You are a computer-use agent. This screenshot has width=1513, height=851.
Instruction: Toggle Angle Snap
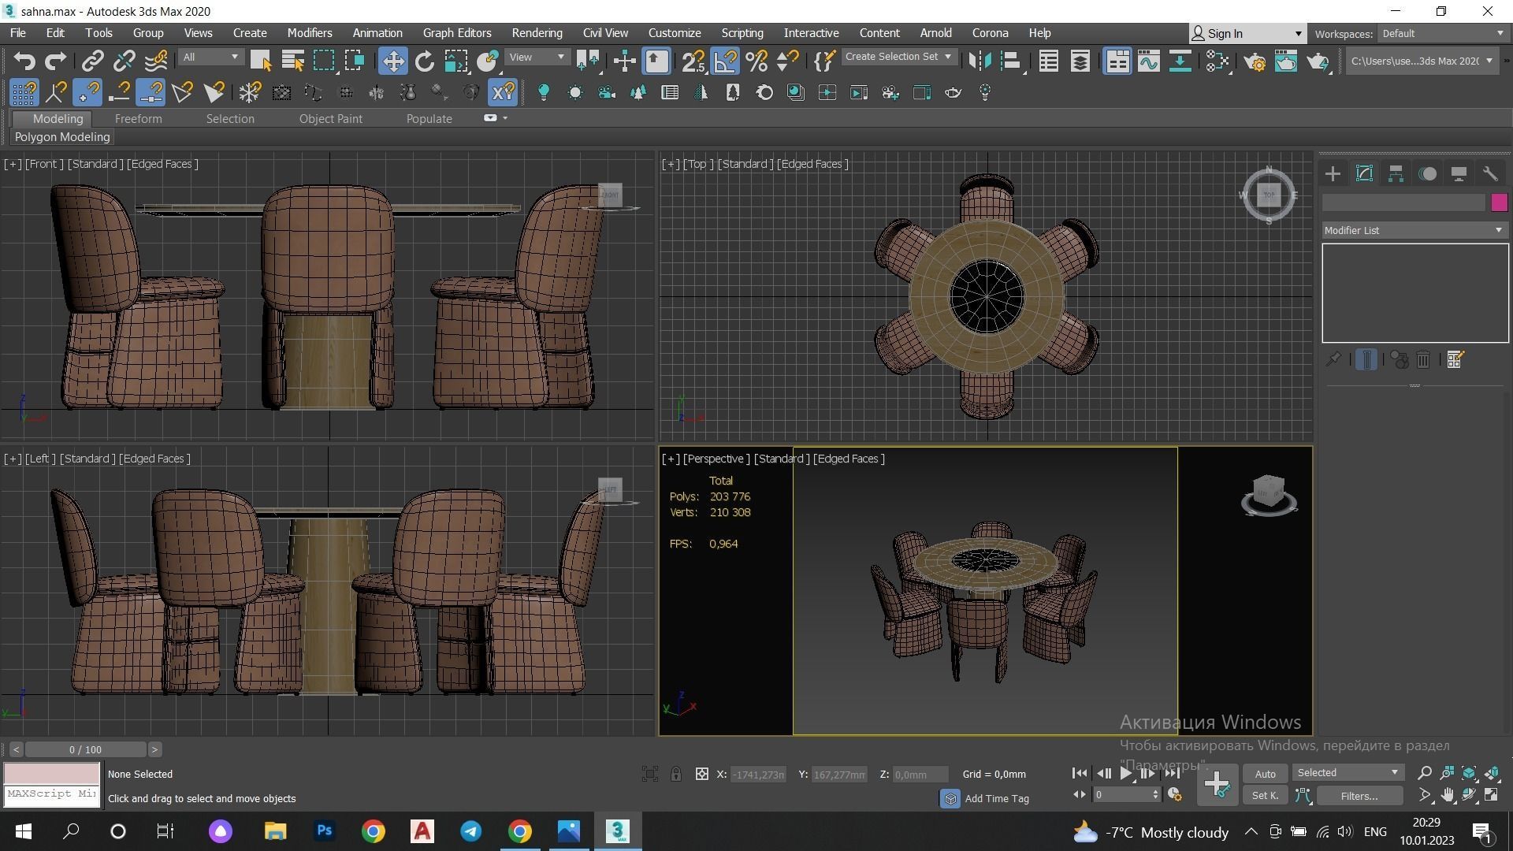pos(725,61)
